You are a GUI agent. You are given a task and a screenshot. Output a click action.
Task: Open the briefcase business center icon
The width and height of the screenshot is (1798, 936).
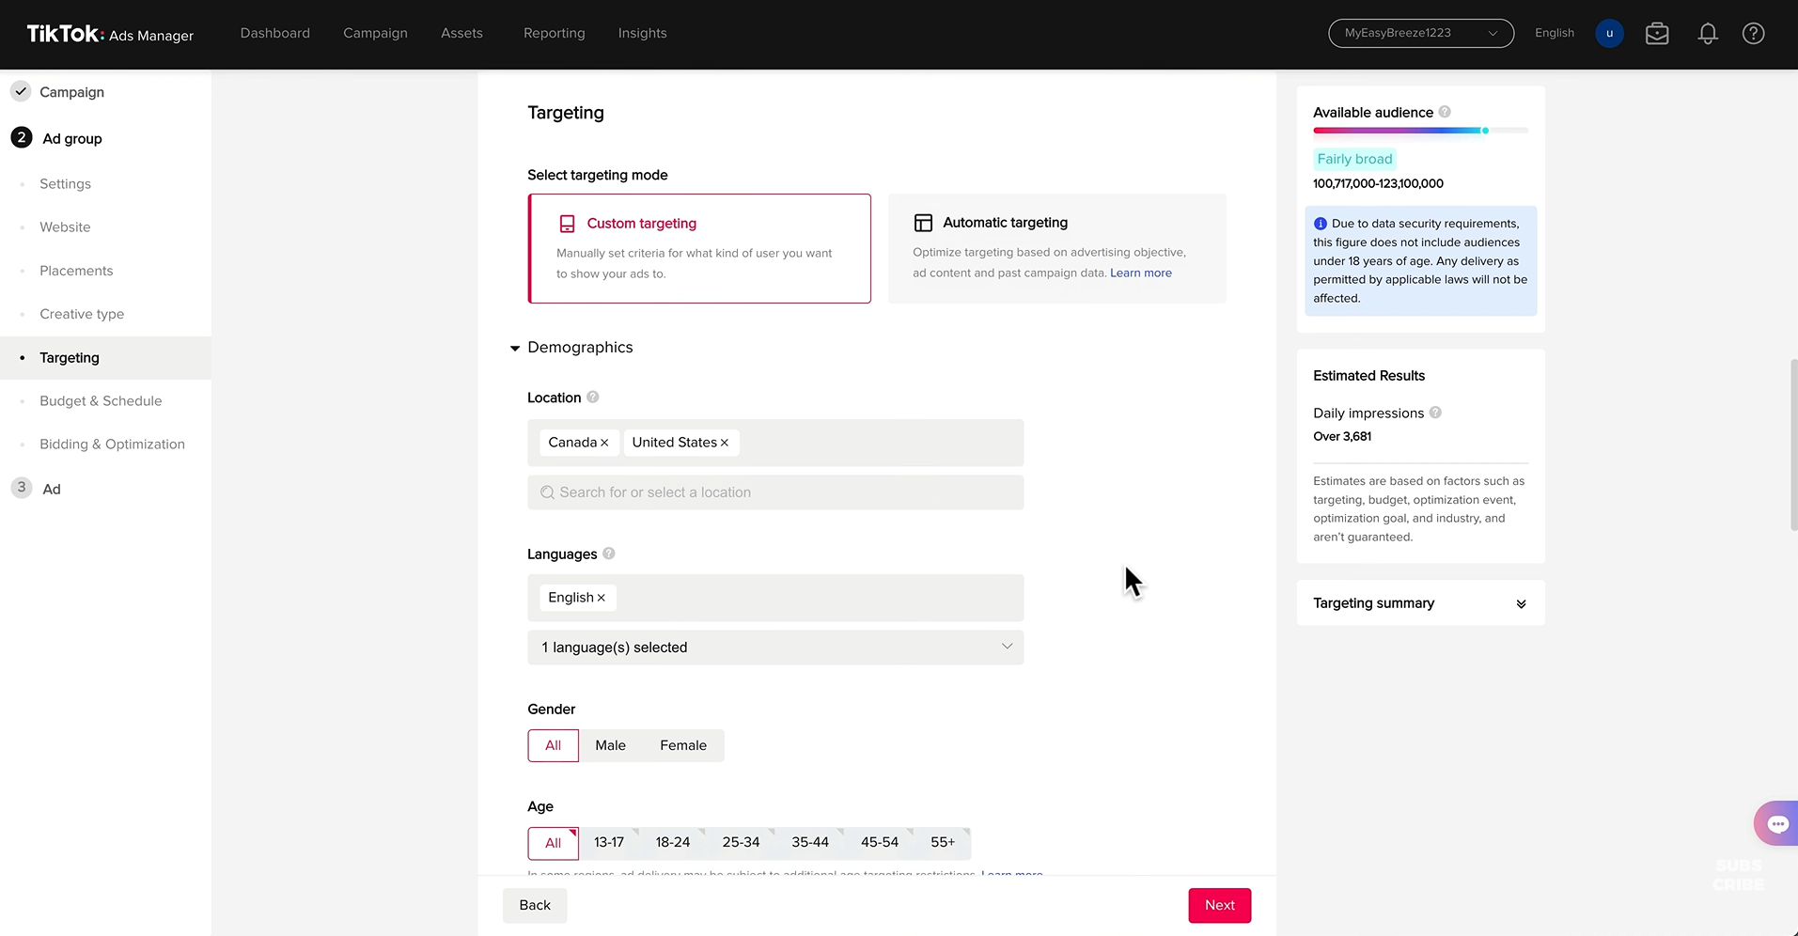tap(1657, 34)
